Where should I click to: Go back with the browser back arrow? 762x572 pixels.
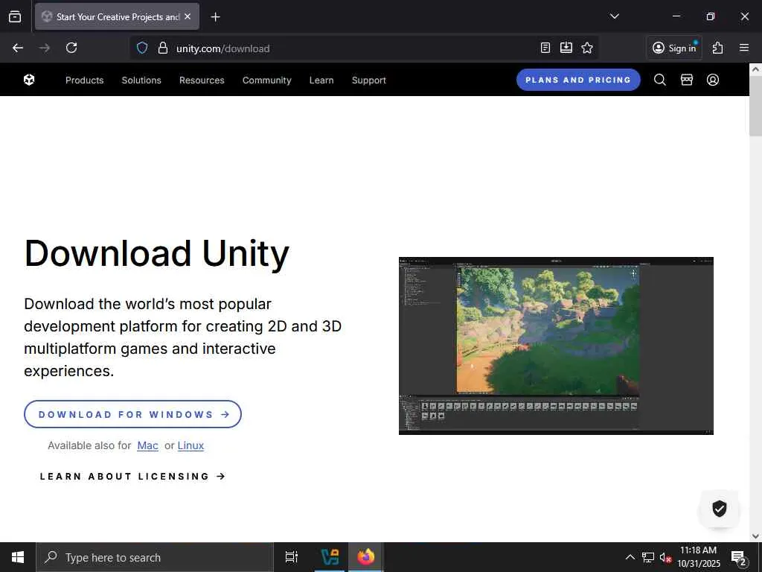pyautogui.click(x=18, y=48)
